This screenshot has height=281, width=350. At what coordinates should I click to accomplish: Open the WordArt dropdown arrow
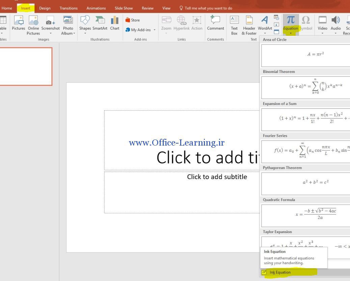(265, 33)
